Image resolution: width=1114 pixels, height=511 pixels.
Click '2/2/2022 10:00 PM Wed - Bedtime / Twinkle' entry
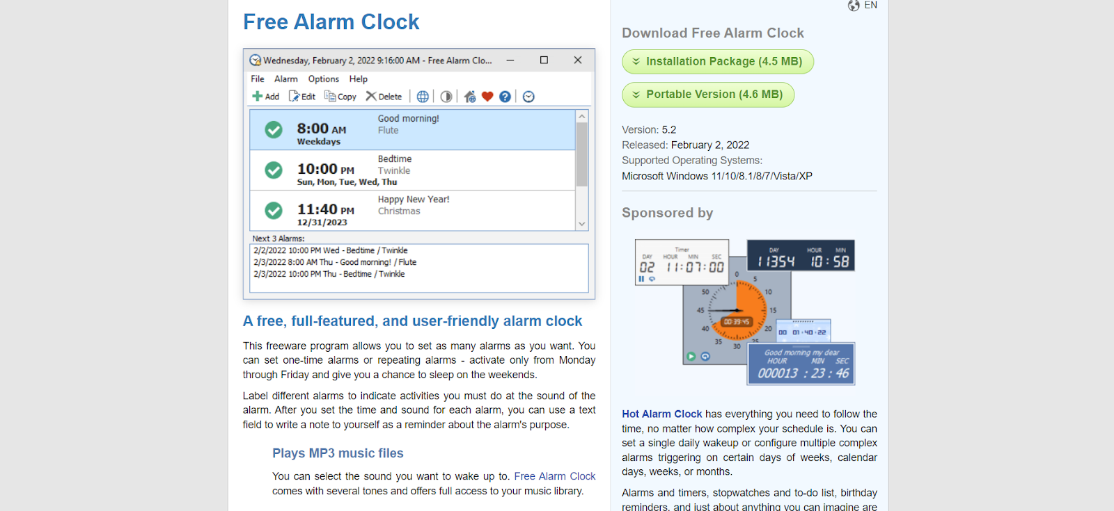pyautogui.click(x=331, y=250)
